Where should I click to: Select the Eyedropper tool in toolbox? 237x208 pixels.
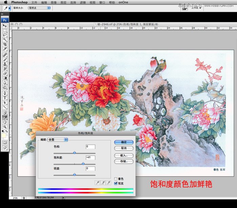pos(5,117)
